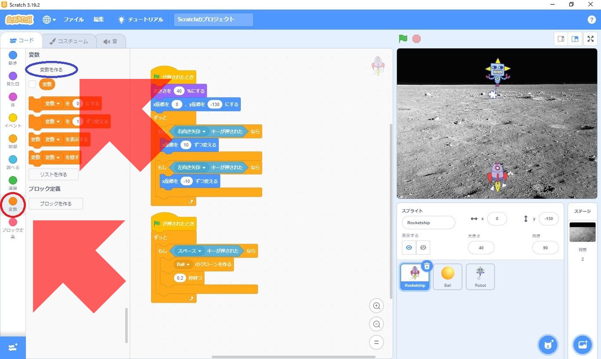601x359 pixels.
Task: Edit sprite direction field 90
Action: [545, 247]
